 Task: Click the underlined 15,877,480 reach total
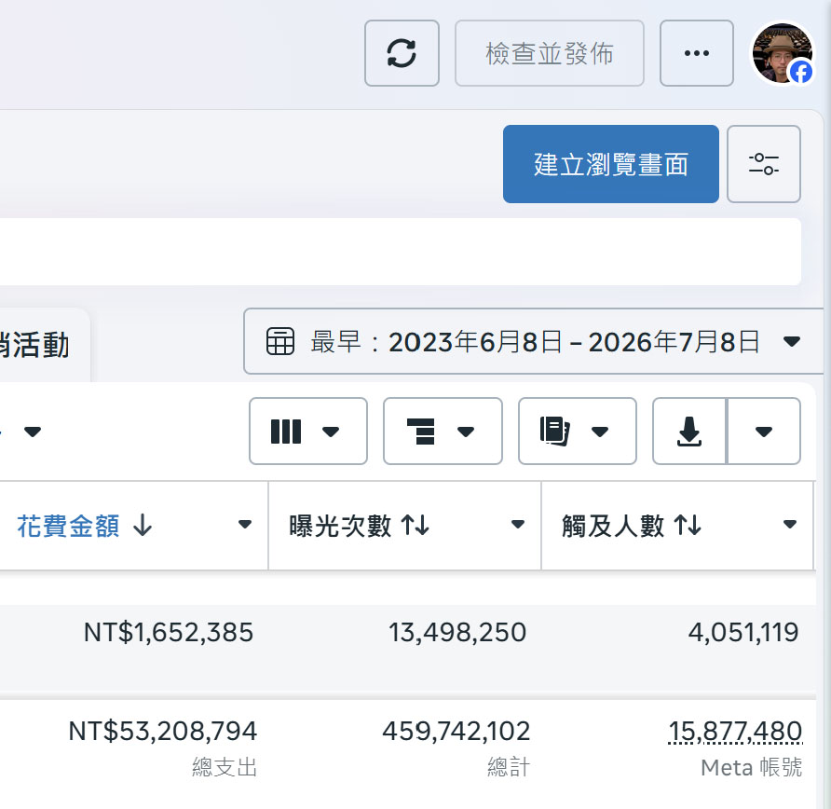click(x=736, y=731)
